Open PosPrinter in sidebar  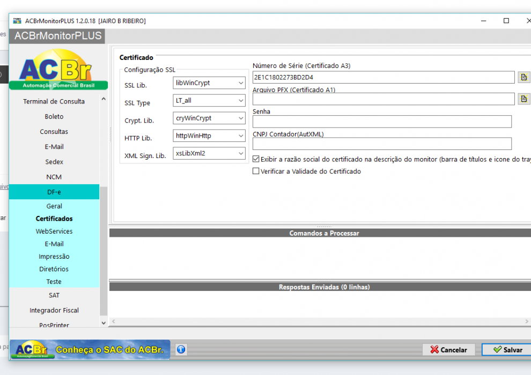54,325
